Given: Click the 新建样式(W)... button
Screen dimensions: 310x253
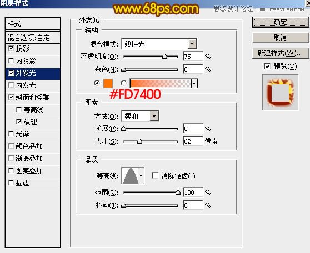Looking at the screenshot, I should point(281,53).
